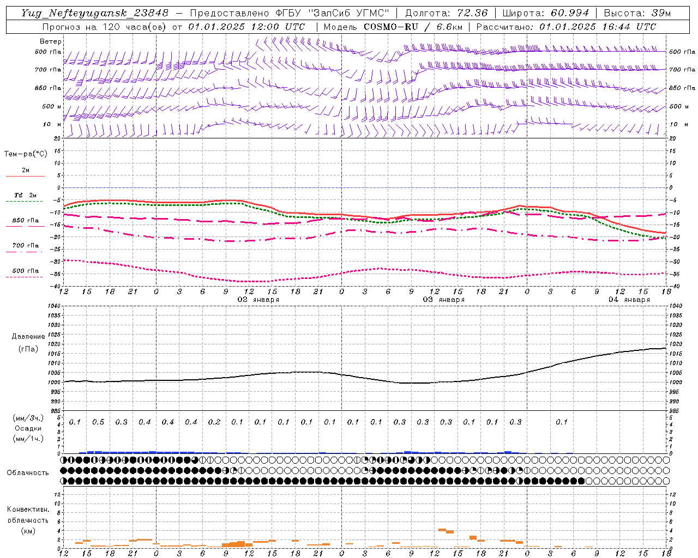This screenshot has height=558, width=698.
Task: Click '(гПа)' unit under Давление
Action: (28, 349)
